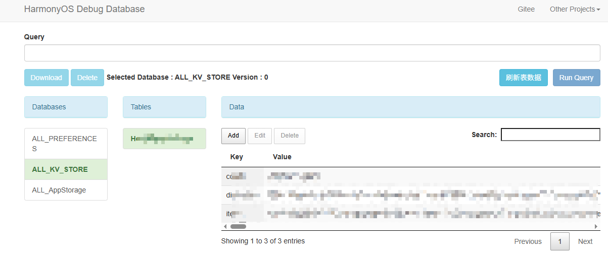Screen dimensions: 608x257
Task: Click the 刷新表数据 refresh button
Action: point(523,78)
